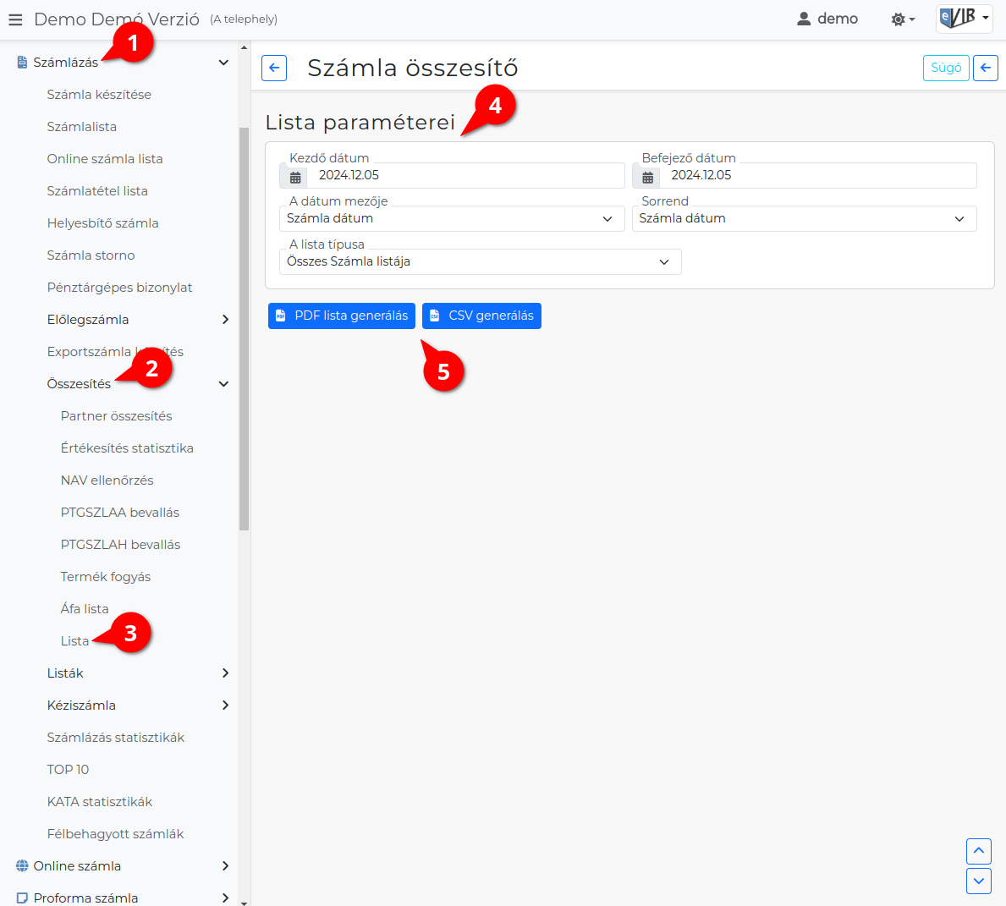The height and width of the screenshot is (906, 1006).
Task: Click the CSV generálás button
Action: point(481,316)
